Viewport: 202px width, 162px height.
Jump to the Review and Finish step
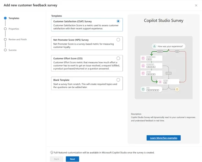pyautogui.click(x=17, y=40)
